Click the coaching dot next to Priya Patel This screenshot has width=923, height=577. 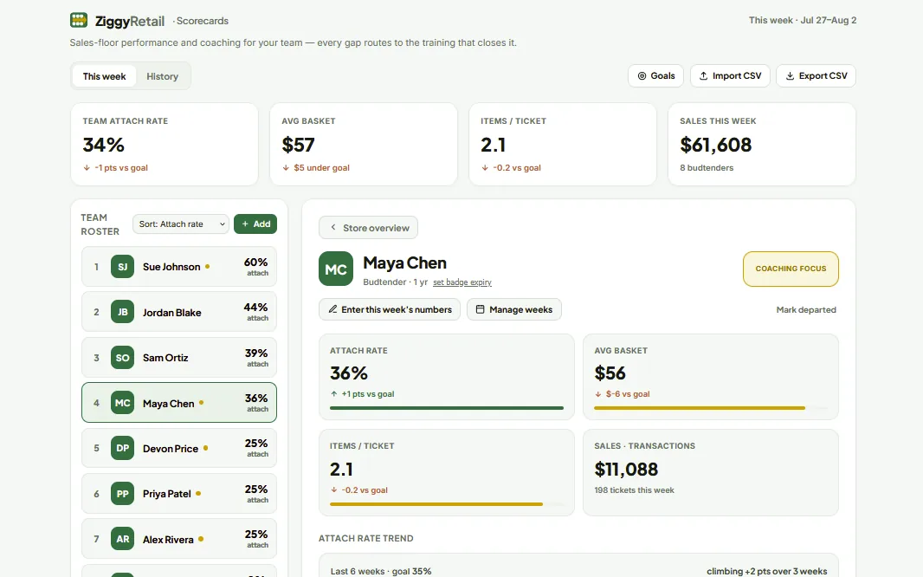click(x=198, y=493)
